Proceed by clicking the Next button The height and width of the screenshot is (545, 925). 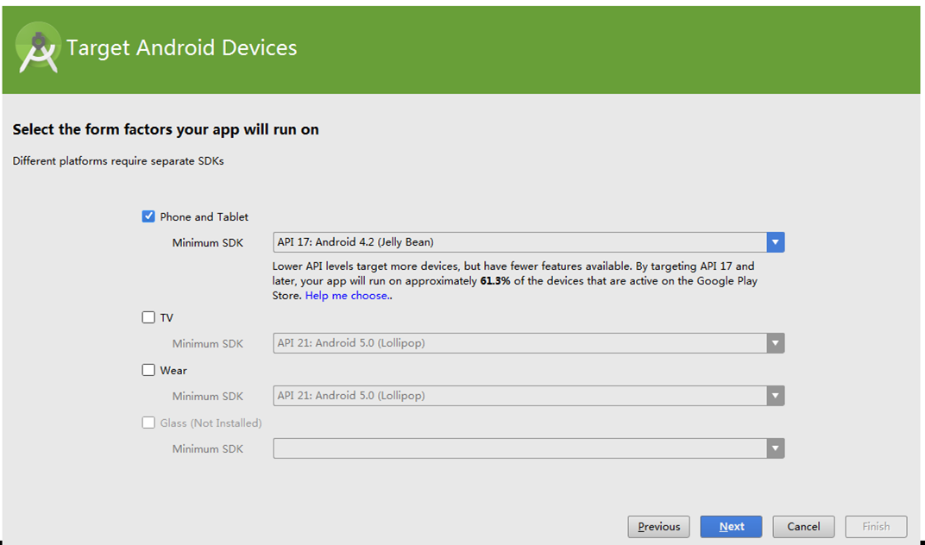731,527
